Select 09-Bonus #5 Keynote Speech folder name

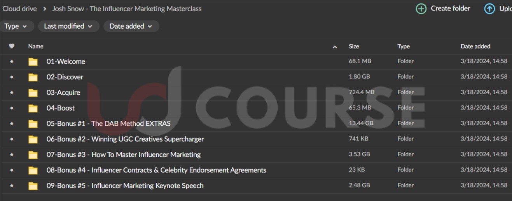125,185
